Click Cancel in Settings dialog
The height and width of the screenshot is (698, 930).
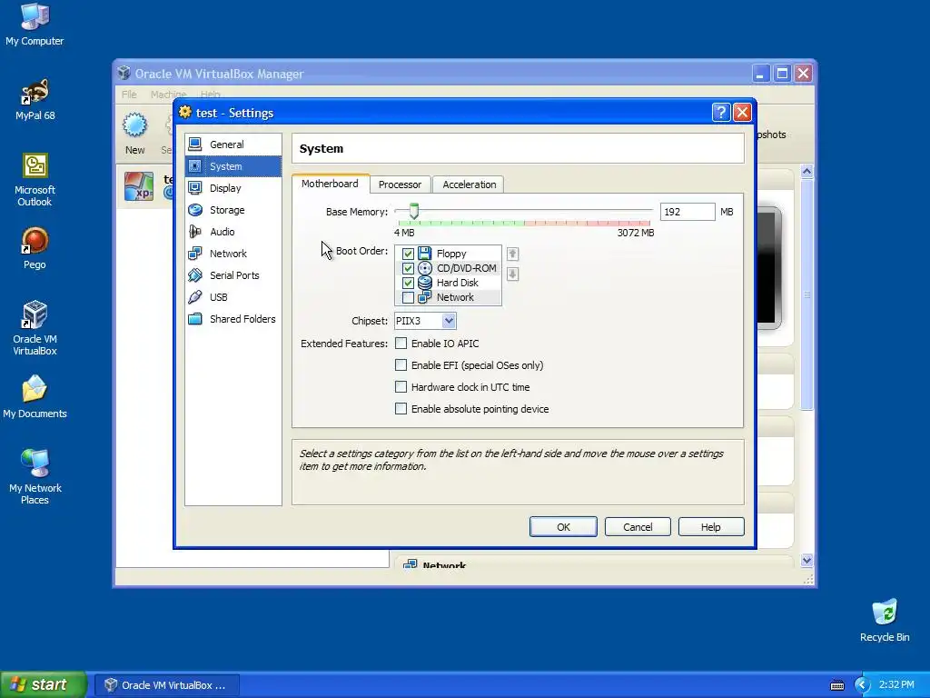638,527
